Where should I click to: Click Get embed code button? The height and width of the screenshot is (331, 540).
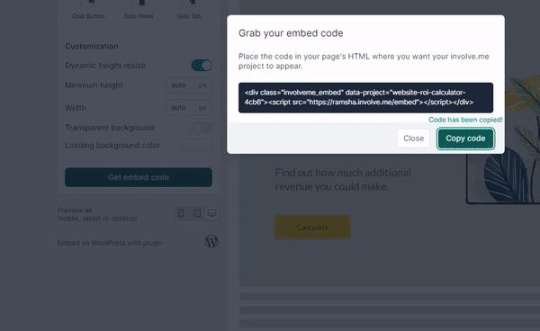(139, 177)
